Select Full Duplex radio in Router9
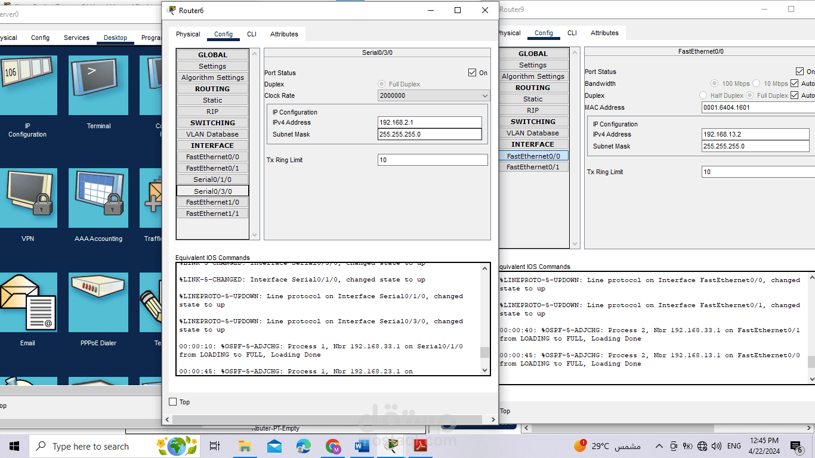The height and width of the screenshot is (458, 815). [x=750, y=95]
